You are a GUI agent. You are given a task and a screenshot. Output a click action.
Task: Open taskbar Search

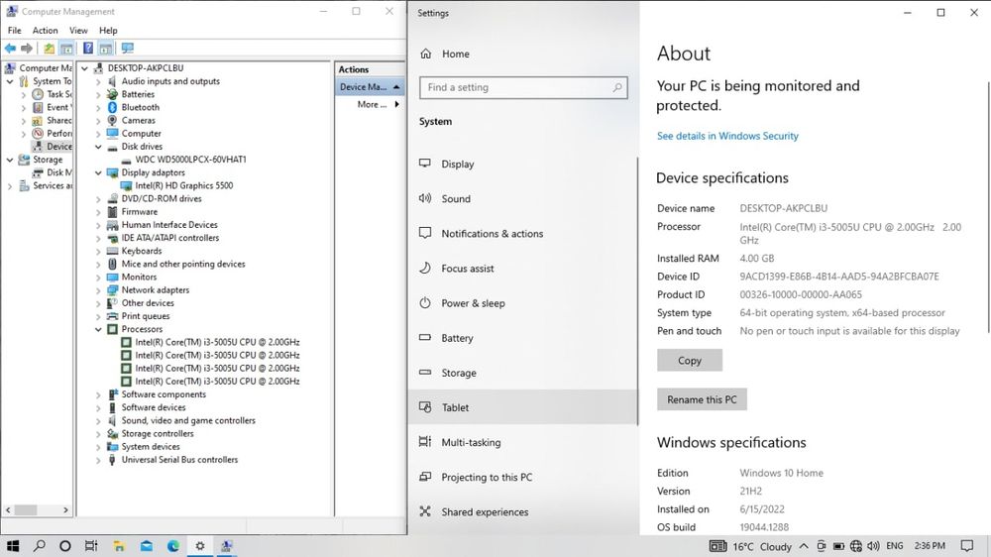tap(40, 546)
